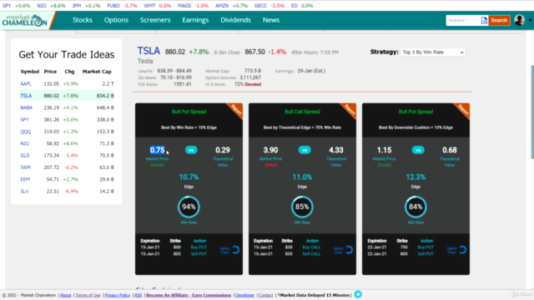Open Option Chain for 15-Jan-21 800 PUT card
534x300 pixels.
pos(230,250)
